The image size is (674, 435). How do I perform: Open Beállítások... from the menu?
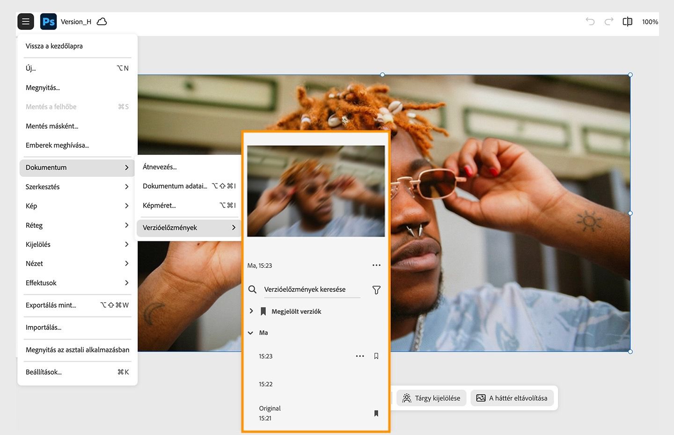(77, 372)
